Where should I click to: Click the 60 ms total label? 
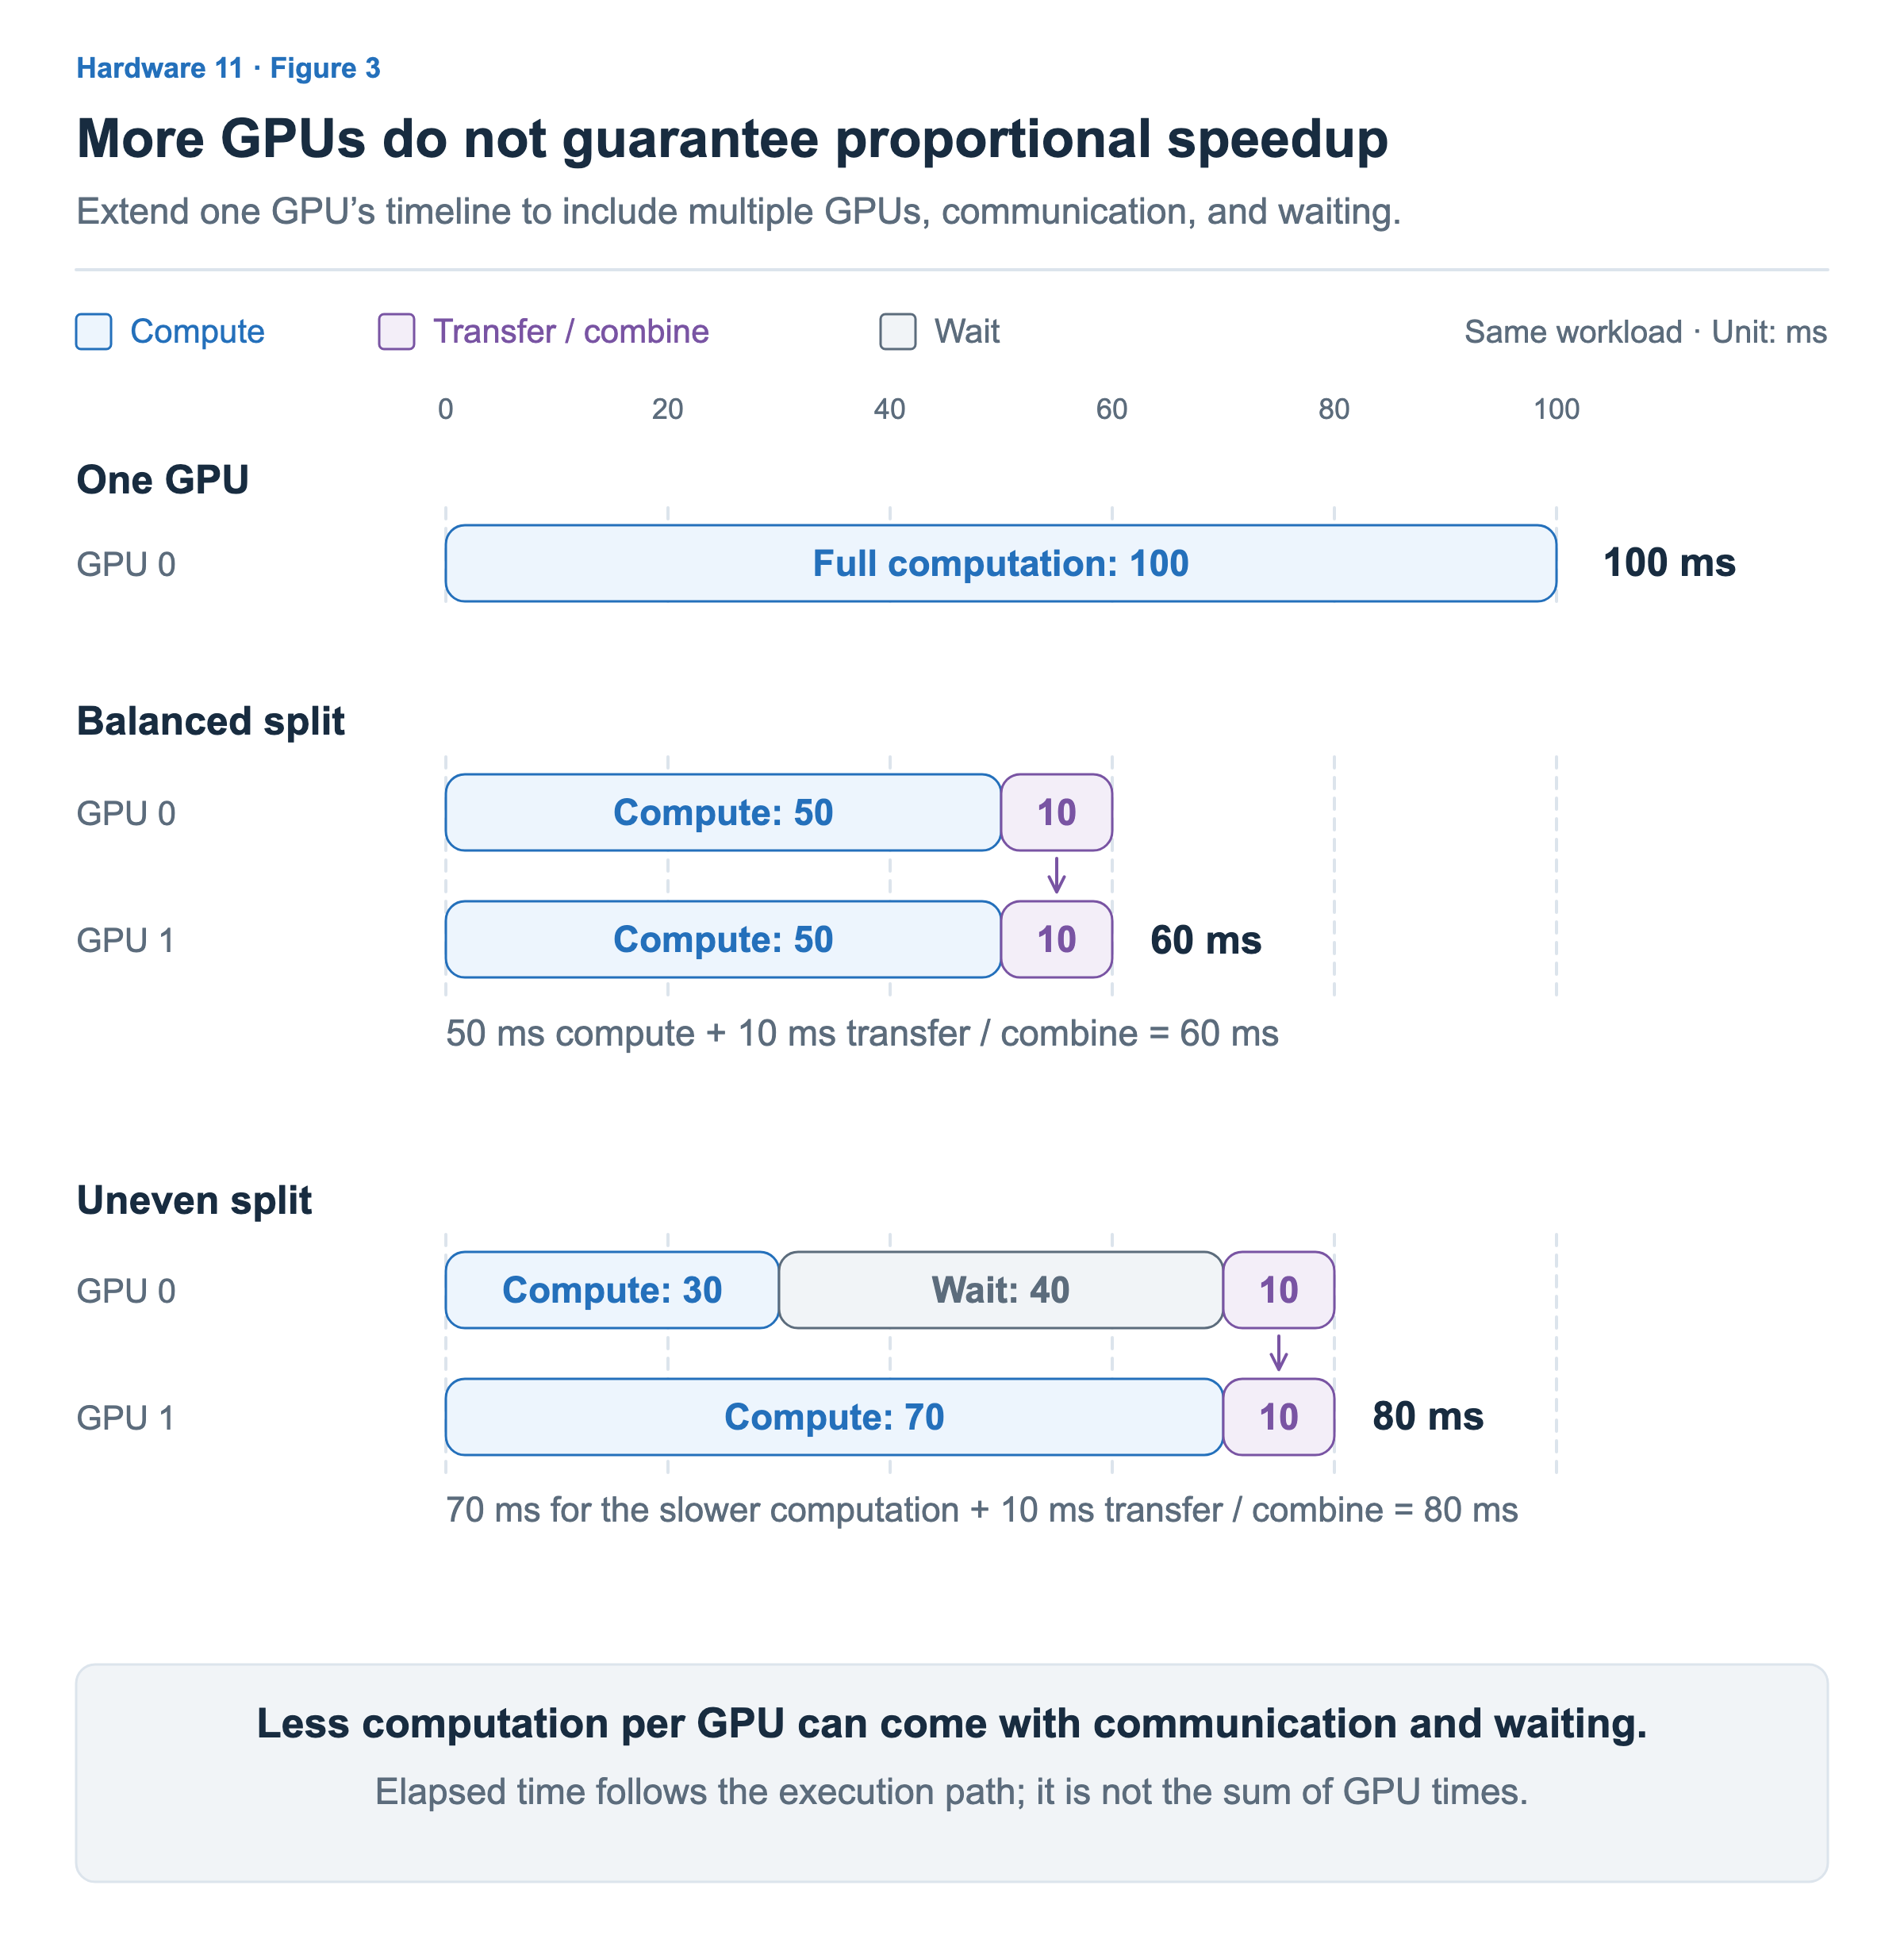click(x=1206, y=940)
